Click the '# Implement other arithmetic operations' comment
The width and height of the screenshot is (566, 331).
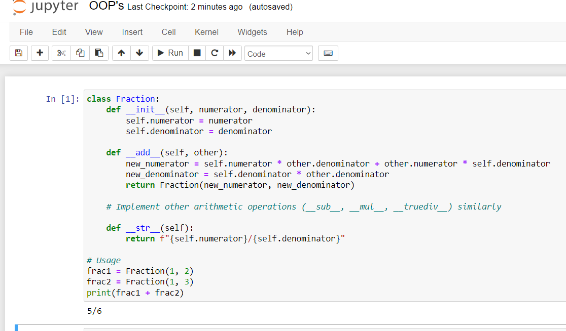coord(304,206)
